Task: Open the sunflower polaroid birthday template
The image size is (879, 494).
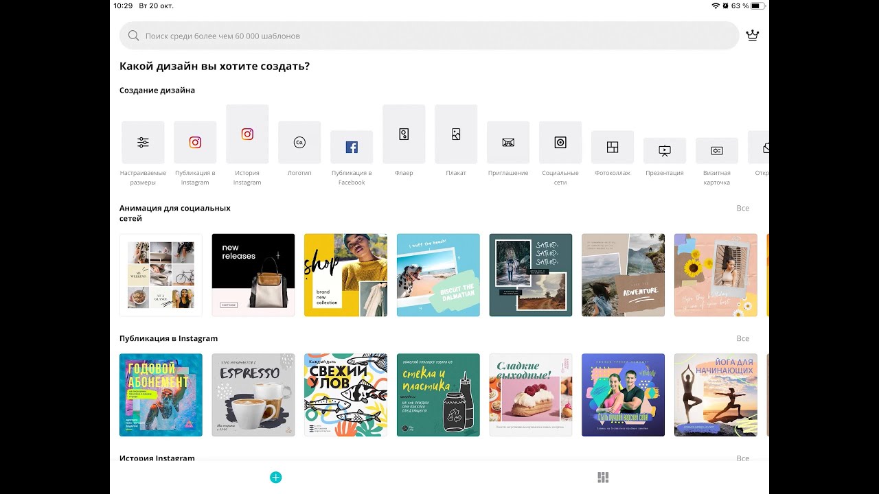Action: pos(716,275)
